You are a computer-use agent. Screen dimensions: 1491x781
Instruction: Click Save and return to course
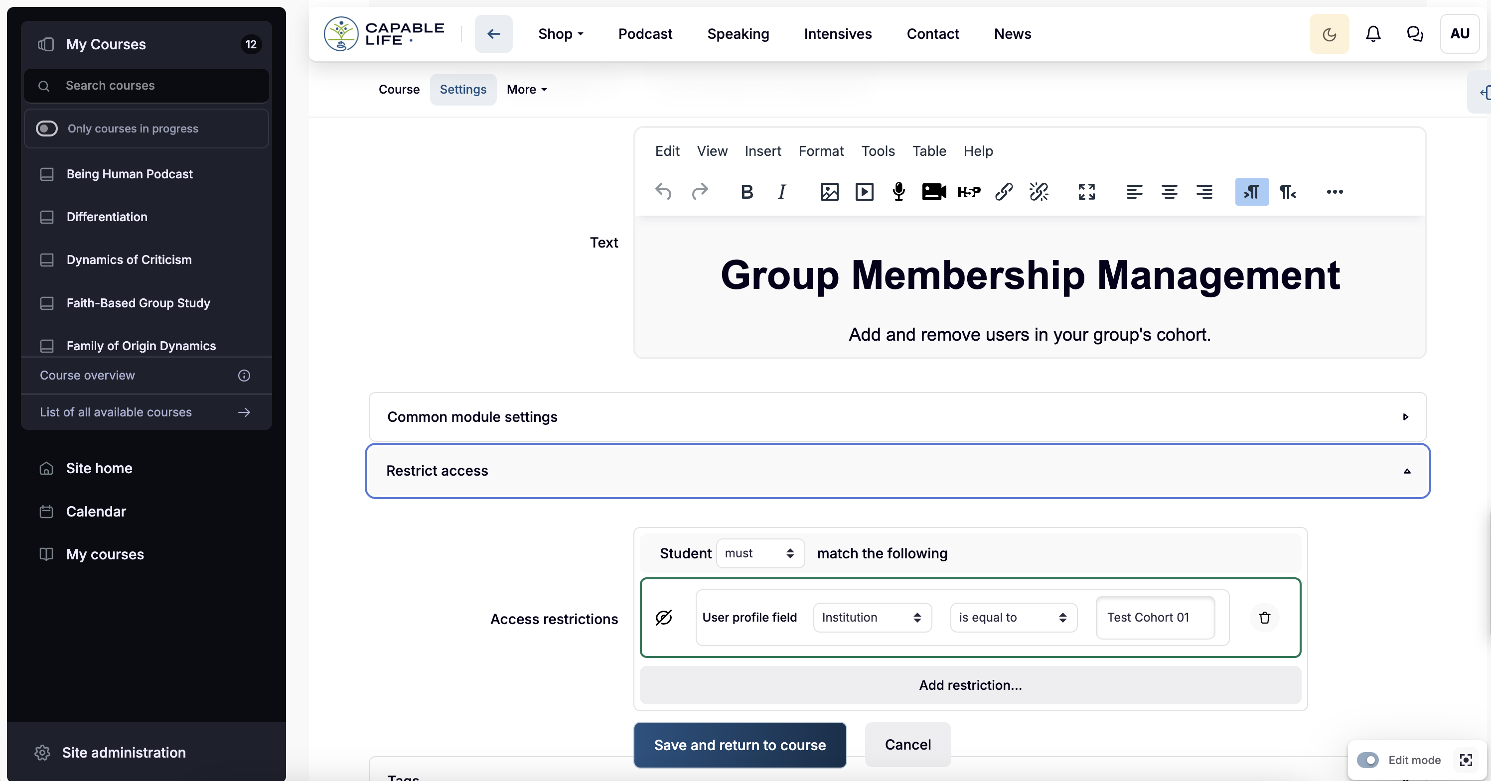coord(740,745)
